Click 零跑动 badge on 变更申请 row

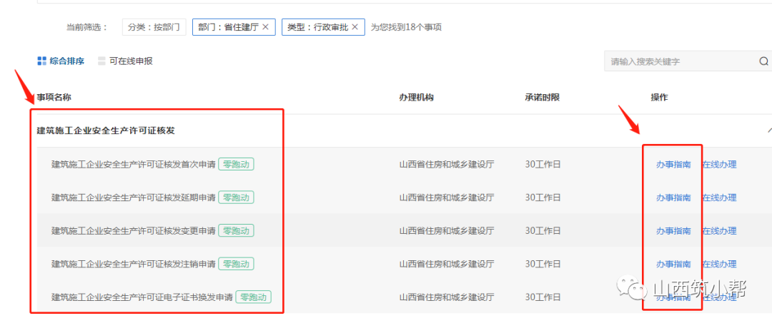coord(237,231)
